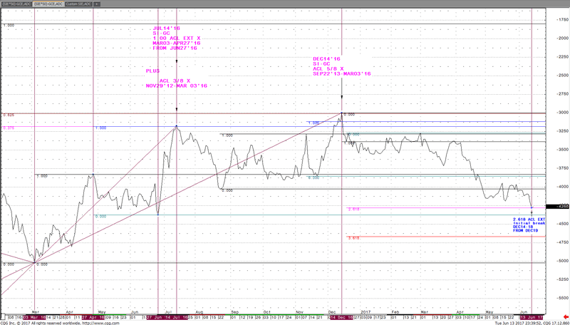Switch to the active highlighted (SIE*50)-GCE,ADC tab
The height and width of the screenshot is (325, 570).
click(x=48, y=4)
